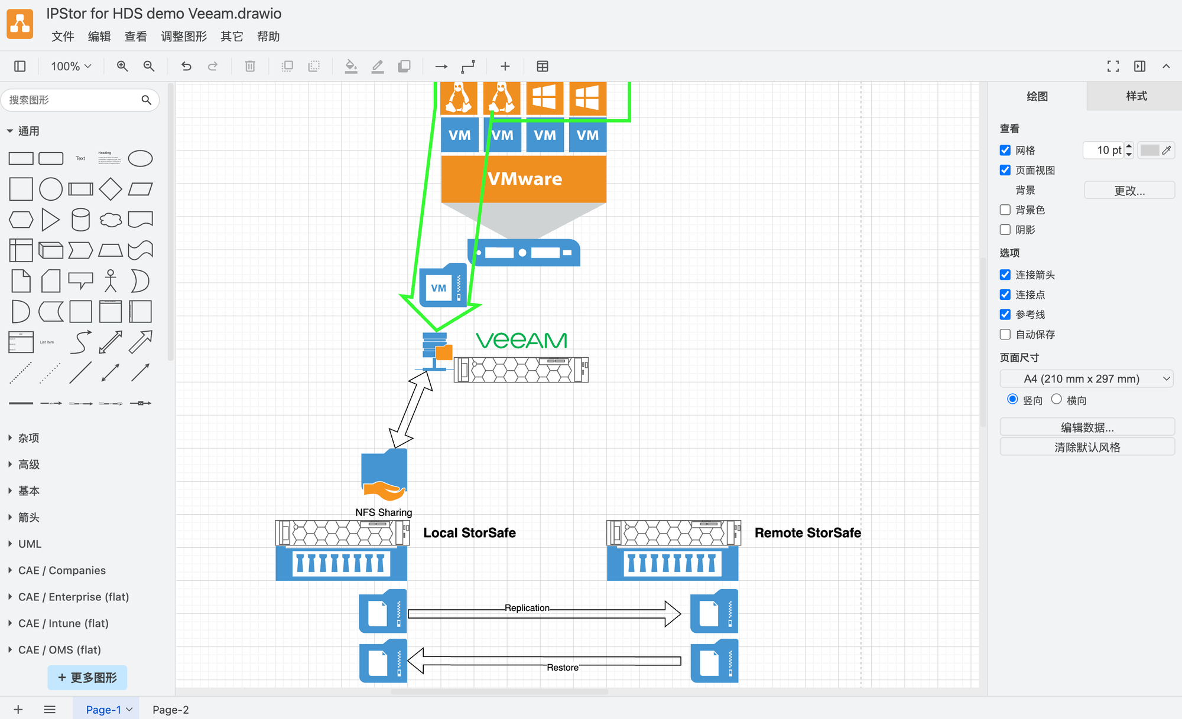Open the line color pencil tool
Viewport: 1182px width, 719px height.
378,66
